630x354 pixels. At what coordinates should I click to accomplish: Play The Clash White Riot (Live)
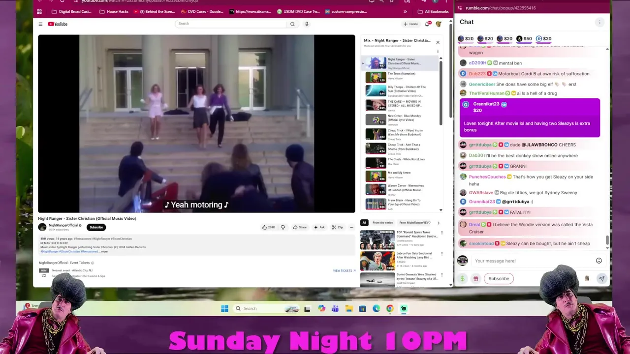pos(400,163)
